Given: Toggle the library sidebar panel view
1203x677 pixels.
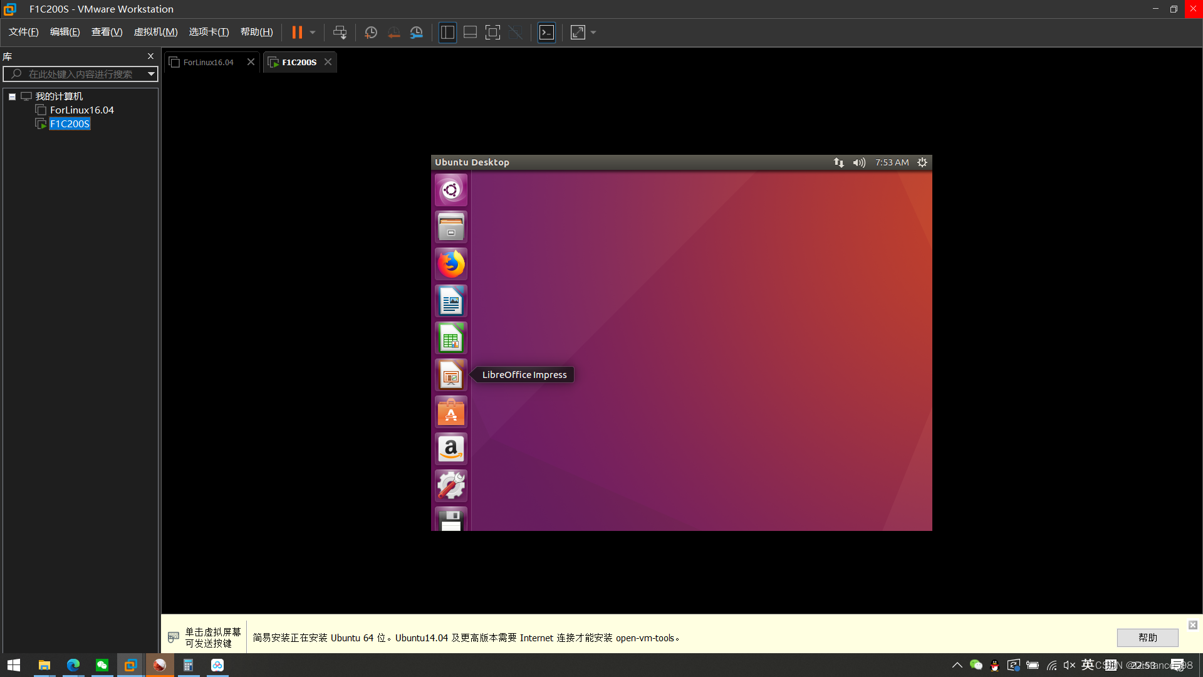Looking at the screenshot, I should point(447,33).
